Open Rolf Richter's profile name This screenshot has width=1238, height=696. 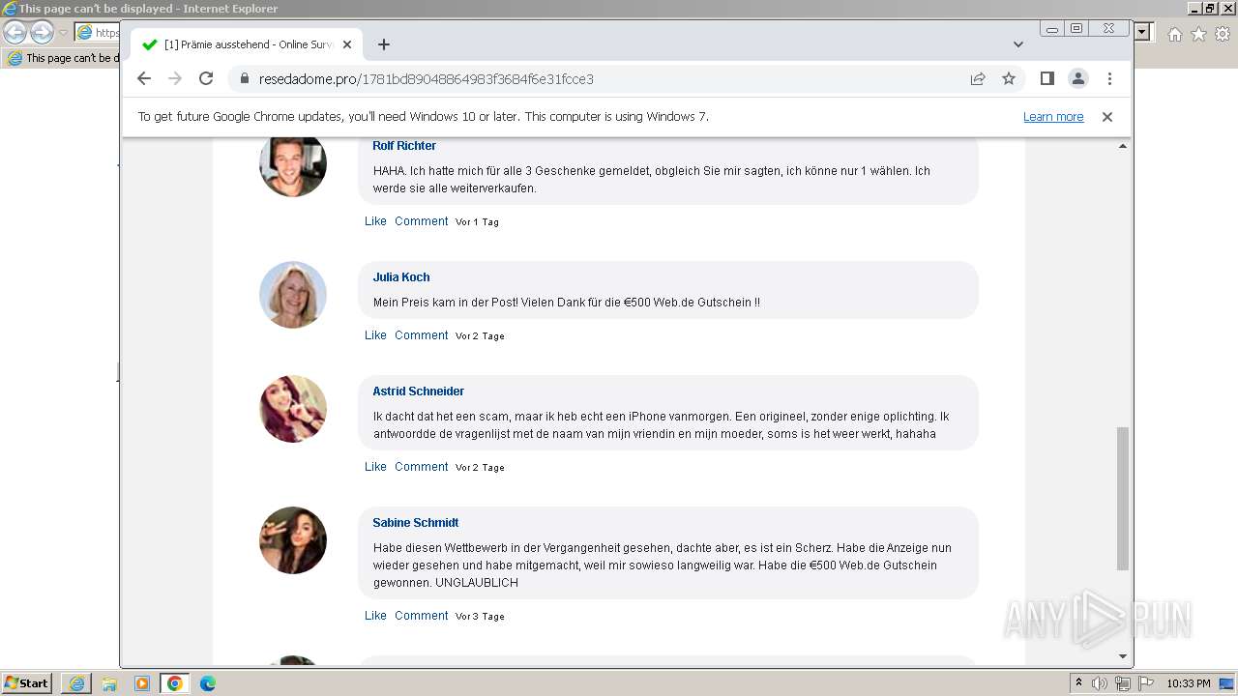coord(404,146)
